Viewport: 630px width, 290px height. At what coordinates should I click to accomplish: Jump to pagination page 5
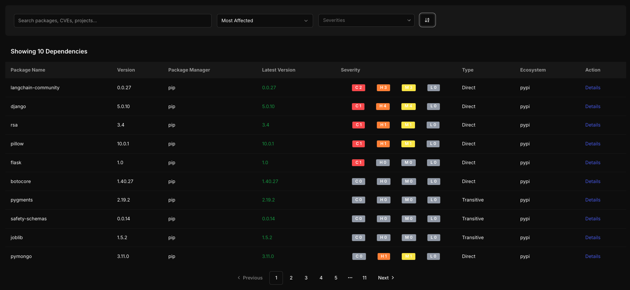point(336,278)
